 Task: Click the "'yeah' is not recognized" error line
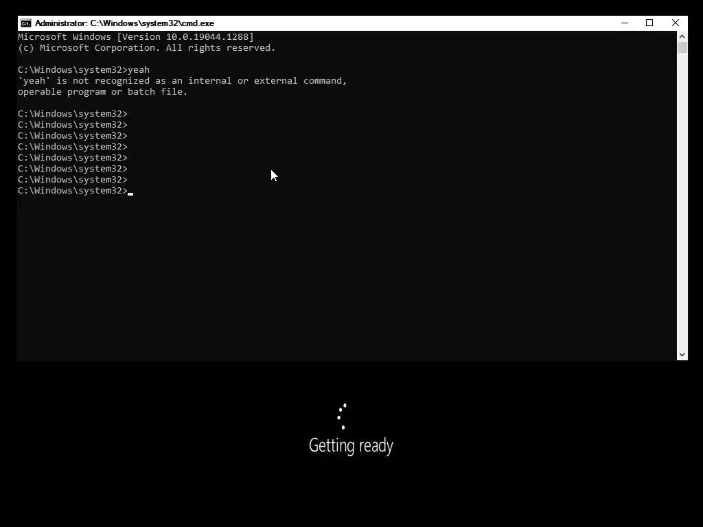[182, 81]
